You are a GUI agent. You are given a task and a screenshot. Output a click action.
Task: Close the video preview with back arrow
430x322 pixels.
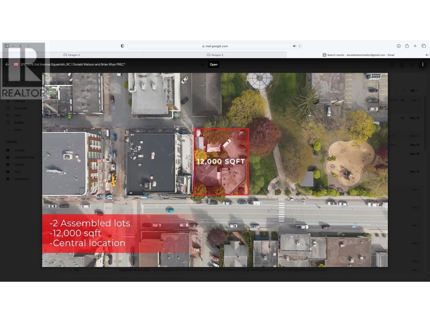[x=7, y=64]
